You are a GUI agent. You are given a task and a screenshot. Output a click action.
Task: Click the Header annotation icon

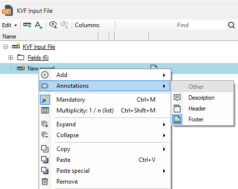pos(177,109)
